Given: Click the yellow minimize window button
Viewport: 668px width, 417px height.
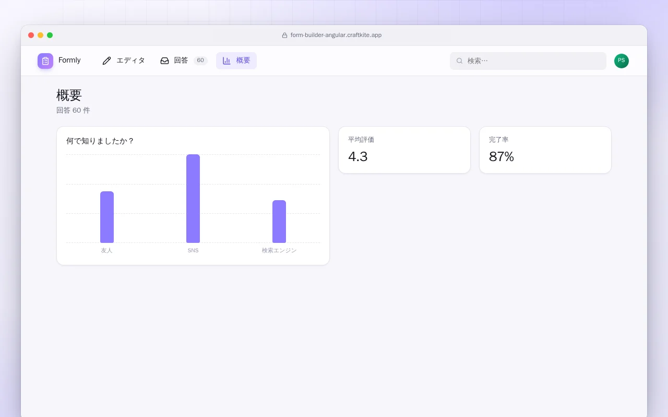Looking at the screenshot, I should click(x=41, y=35).
